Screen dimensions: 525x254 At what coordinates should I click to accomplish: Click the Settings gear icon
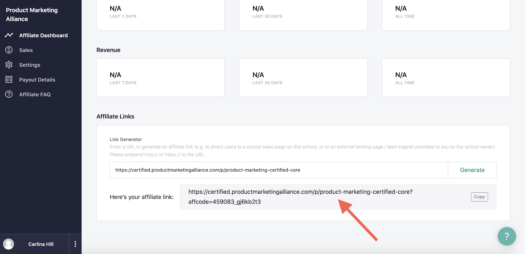coord(9,65)
